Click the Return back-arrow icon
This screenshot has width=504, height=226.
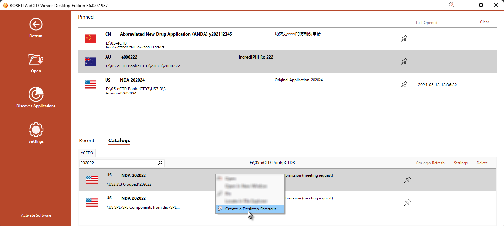[x=36, y=24]
